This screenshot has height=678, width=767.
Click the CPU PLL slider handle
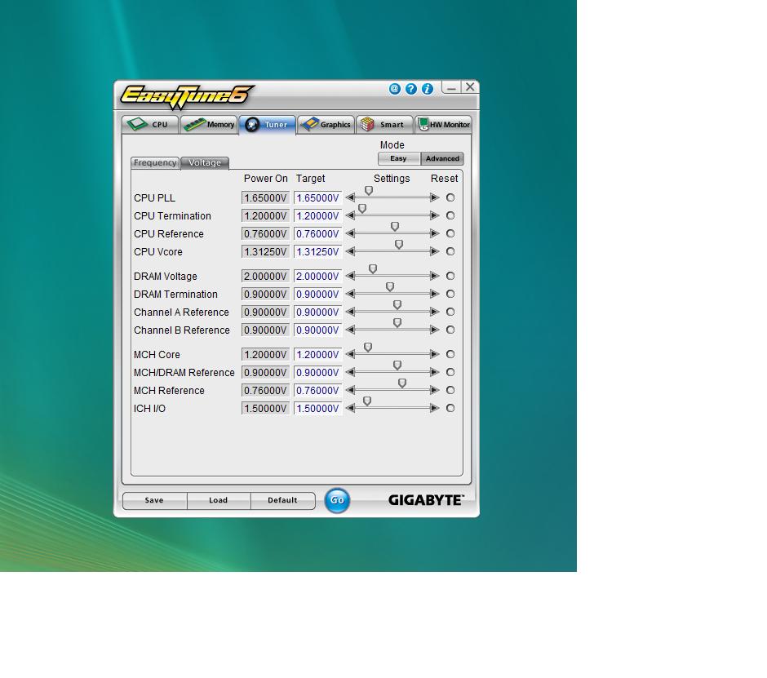click(369, 191)
